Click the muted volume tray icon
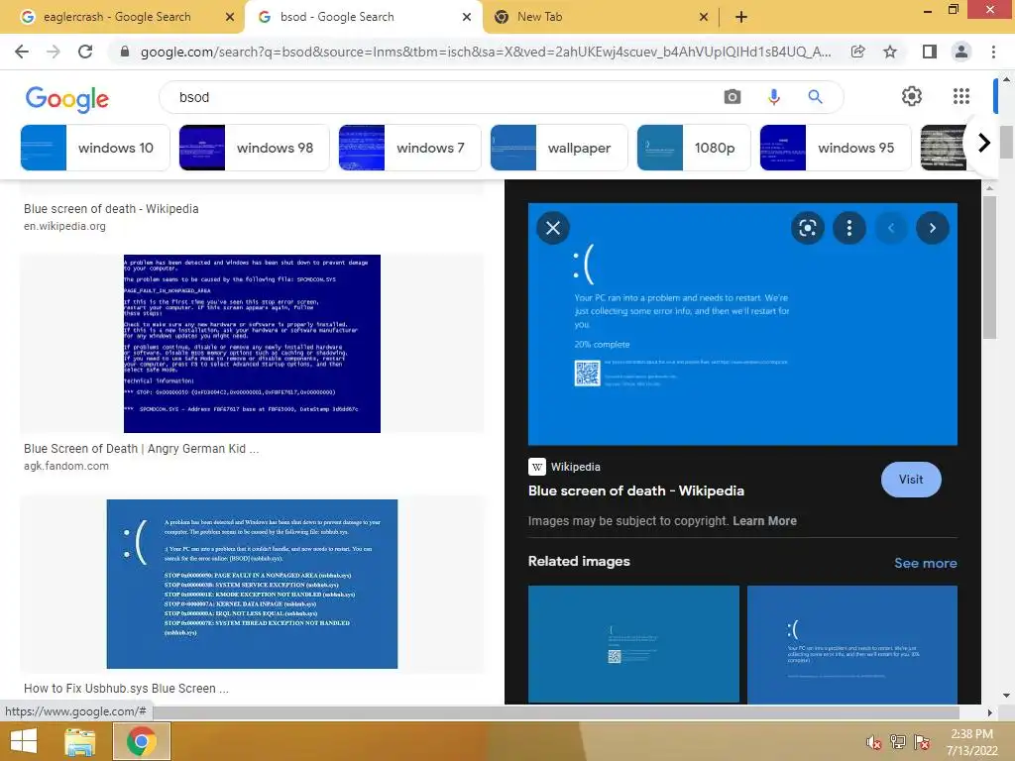Image resolution: width=1015 pixels, height=761 pixels. click(x=873, y=742)
